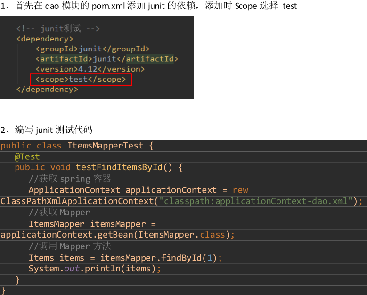Click the ClassPathXmlApplicationContext constructor line
Image resolution: width=367 pixels, height=295 pixels.
click(x=181, y=201)
